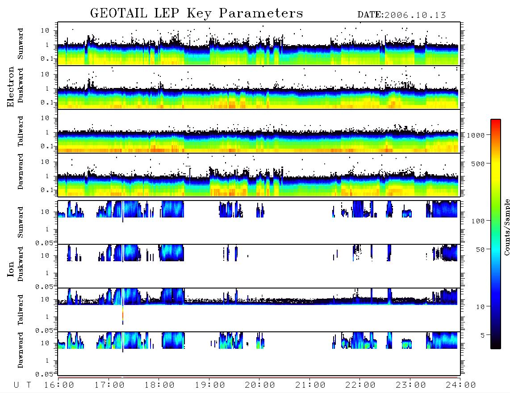Select the 19:00 time axis label

pos(210,385)
